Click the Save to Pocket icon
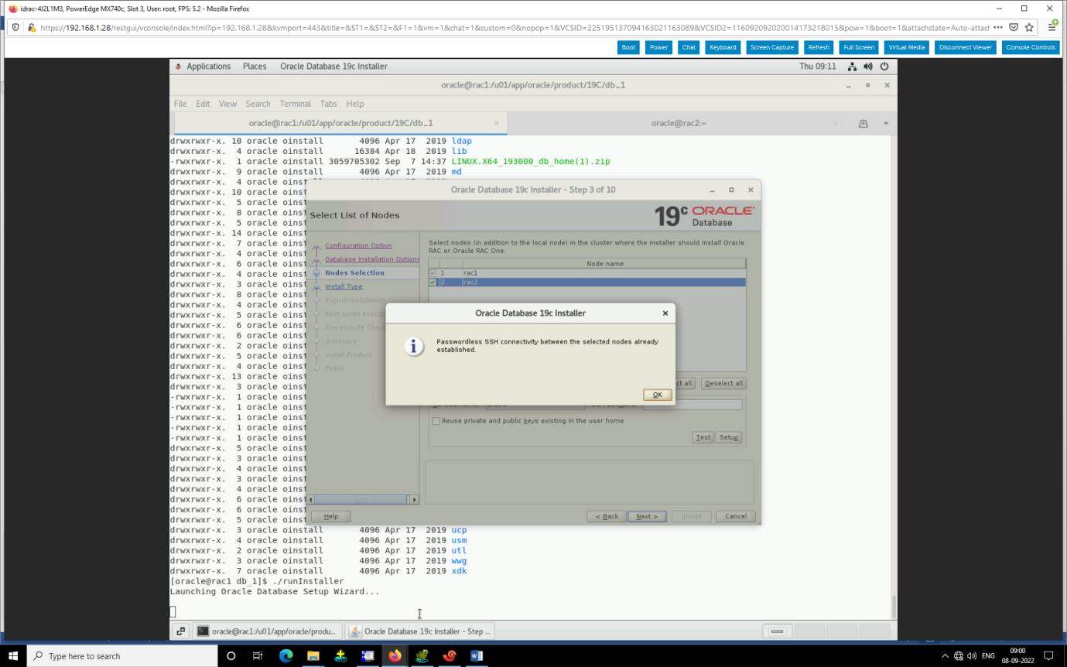Screen dimensions: 1067x667 click(1014, 27)
